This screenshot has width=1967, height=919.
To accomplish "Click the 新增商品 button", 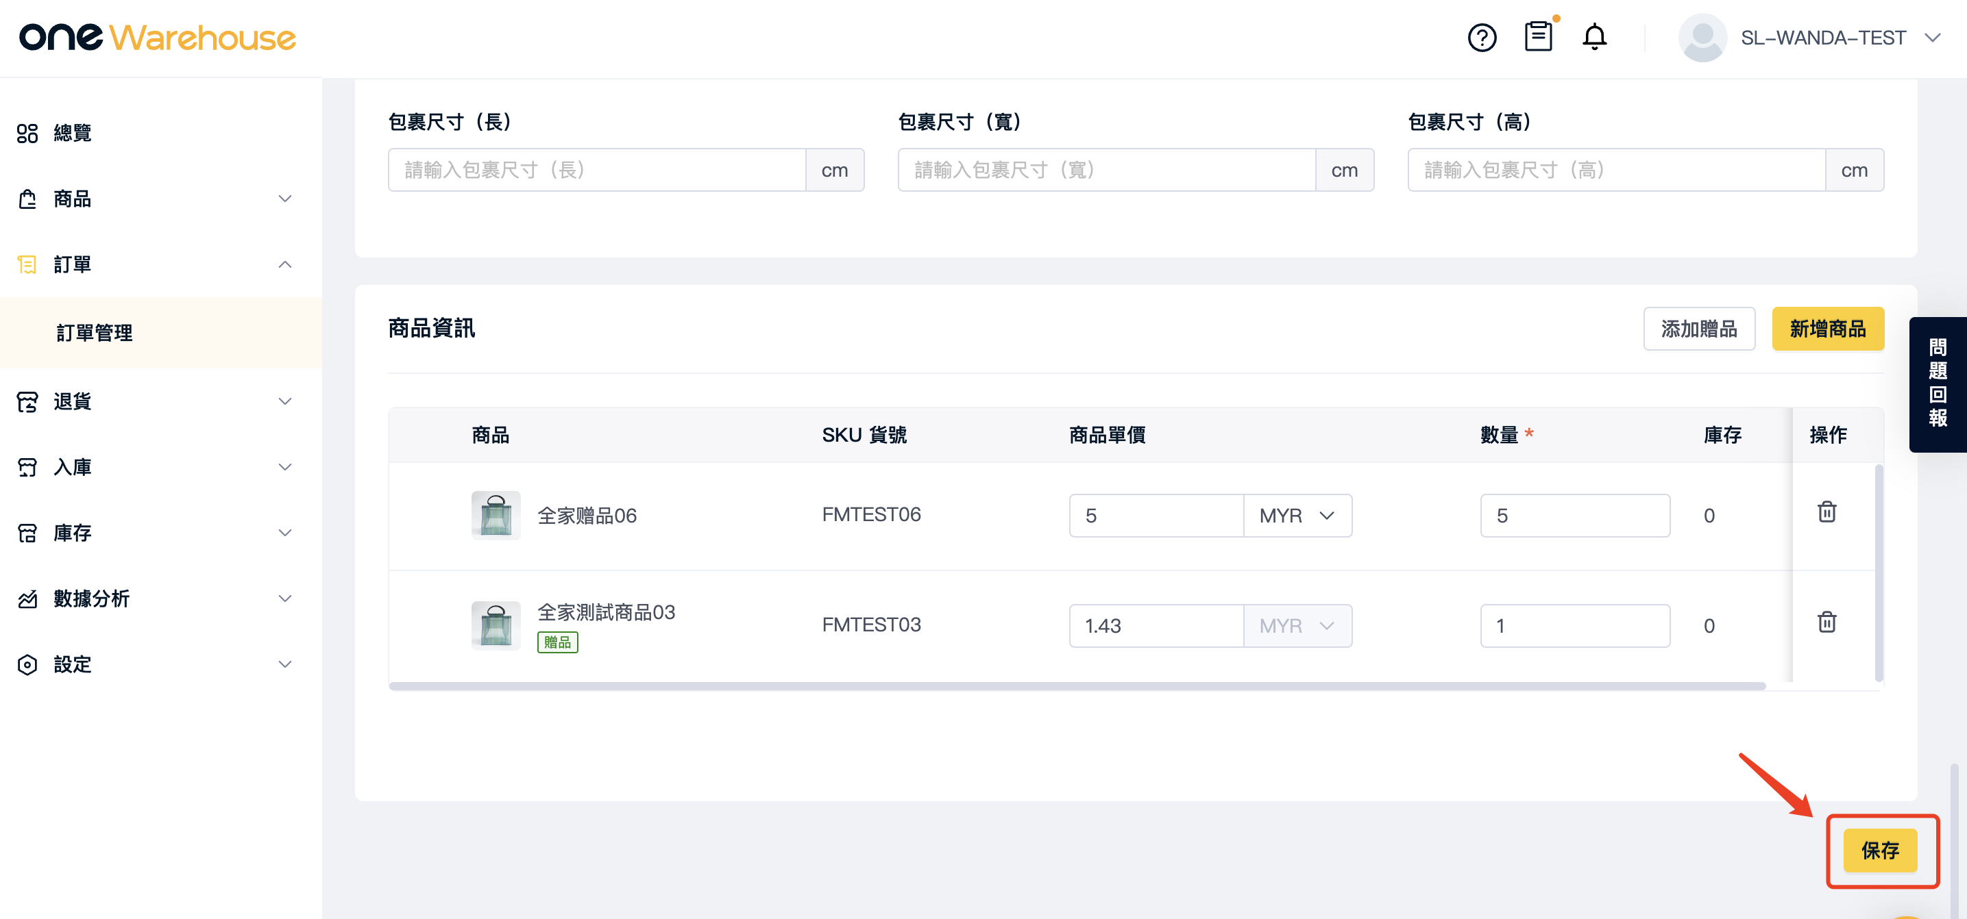I will pyautogui.click(x=1828, y=329).
